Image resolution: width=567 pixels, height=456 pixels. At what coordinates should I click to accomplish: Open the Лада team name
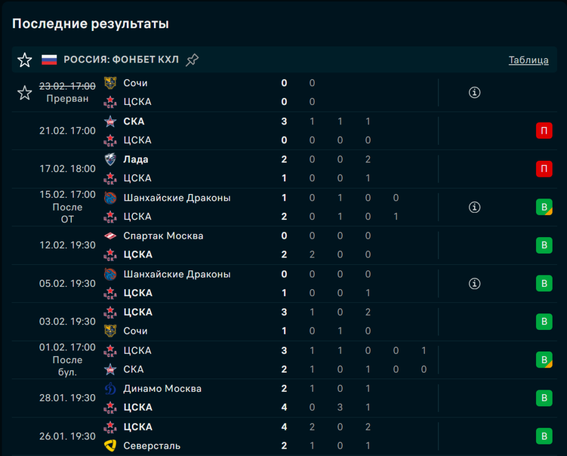pyautogui.click(x=136, y=159)
